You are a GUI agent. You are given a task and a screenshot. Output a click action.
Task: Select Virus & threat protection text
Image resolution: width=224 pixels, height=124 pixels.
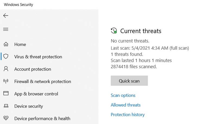(38, 57)
